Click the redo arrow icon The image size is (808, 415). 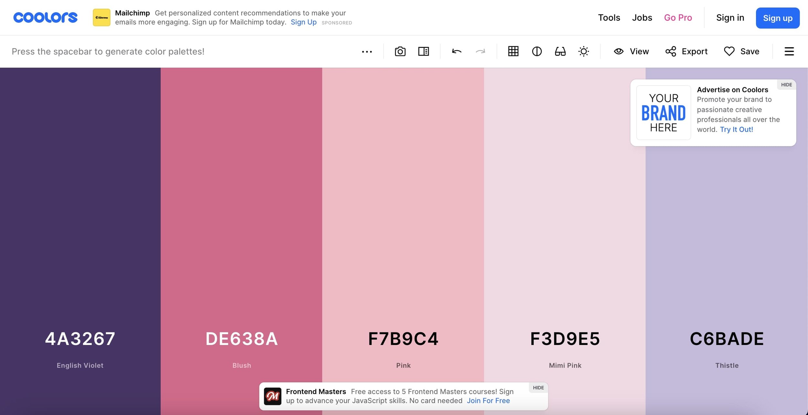tap(480, 51)
